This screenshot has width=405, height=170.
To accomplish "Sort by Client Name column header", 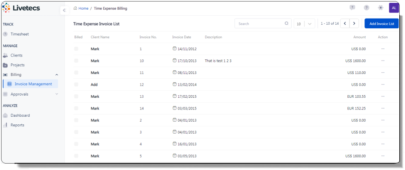I will pyautogui.click(x=100, y=37).
